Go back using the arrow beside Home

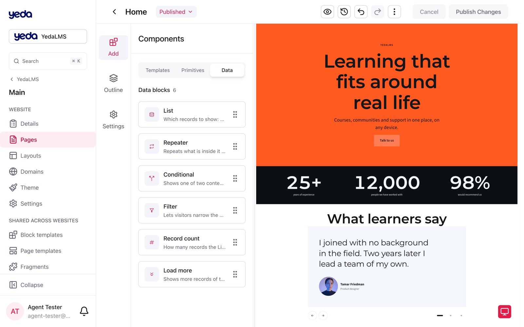(114, 12)
